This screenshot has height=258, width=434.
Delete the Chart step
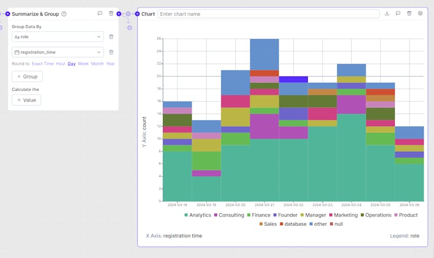point(409,13)
